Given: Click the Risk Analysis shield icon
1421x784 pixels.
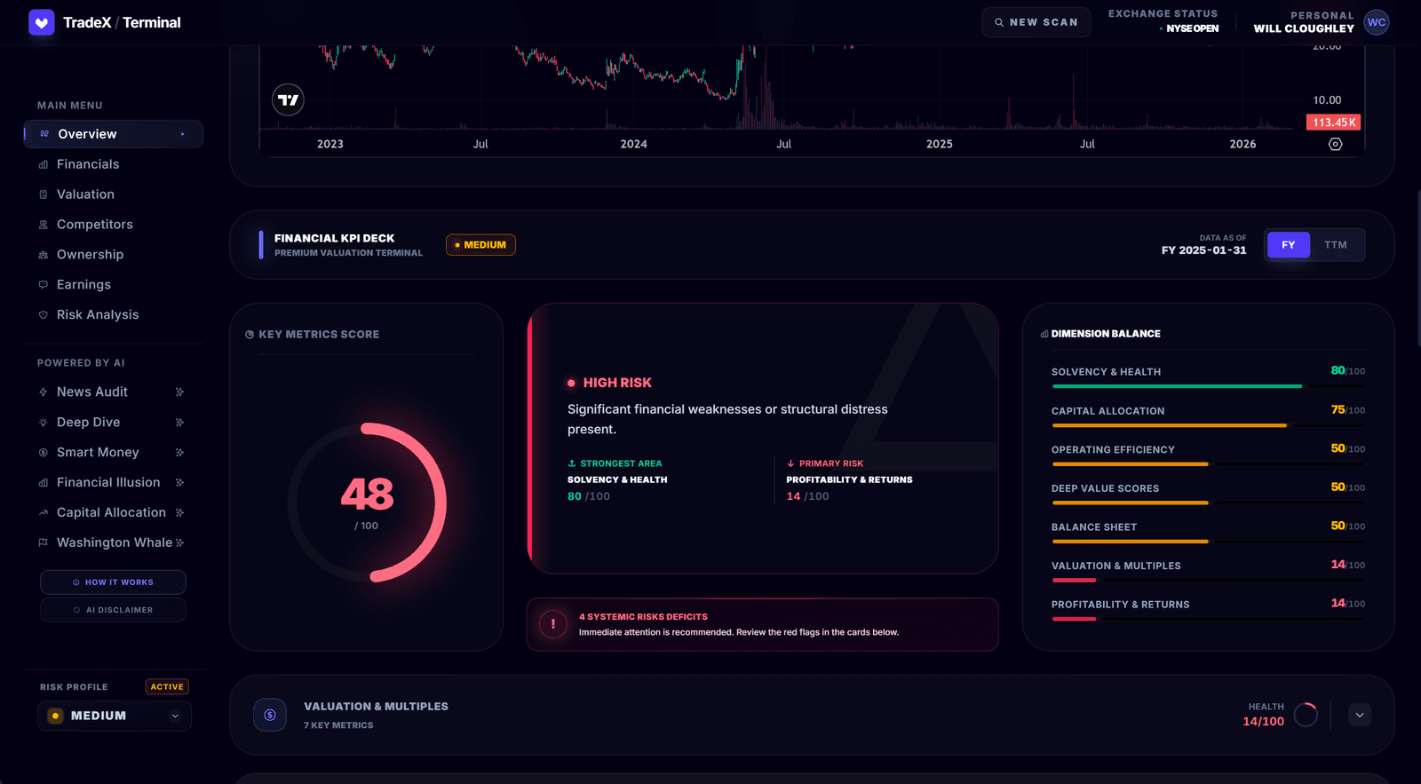Looking at the screenshot, I should (44, 315).
